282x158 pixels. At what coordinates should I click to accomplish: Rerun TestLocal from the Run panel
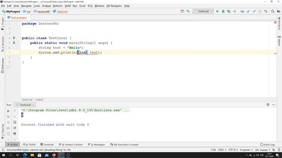pos(8,111)
